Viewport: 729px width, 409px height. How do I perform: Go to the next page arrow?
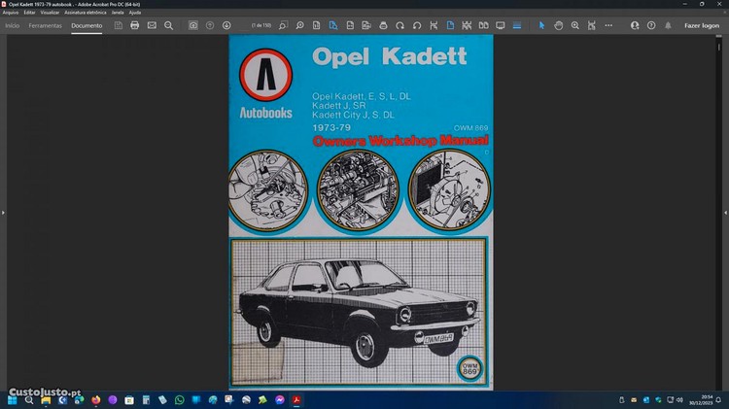[x=226, y=25]
